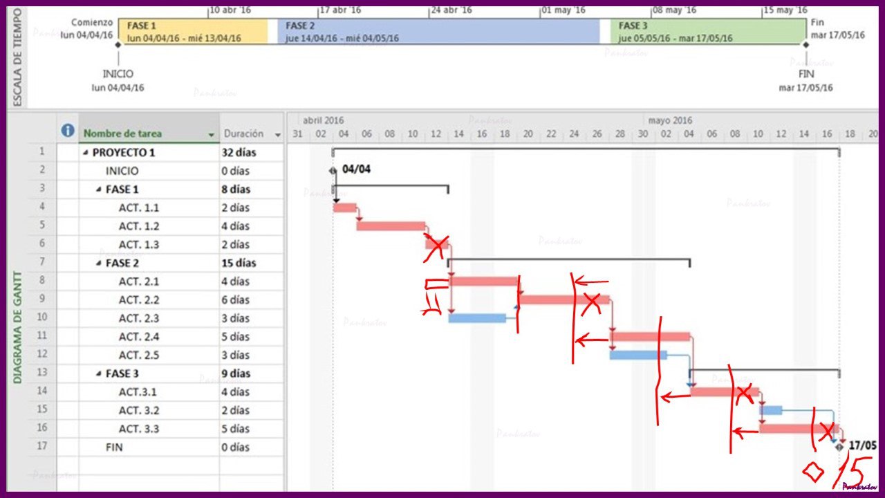Click the green FASE 3 timeline bar

708,31
